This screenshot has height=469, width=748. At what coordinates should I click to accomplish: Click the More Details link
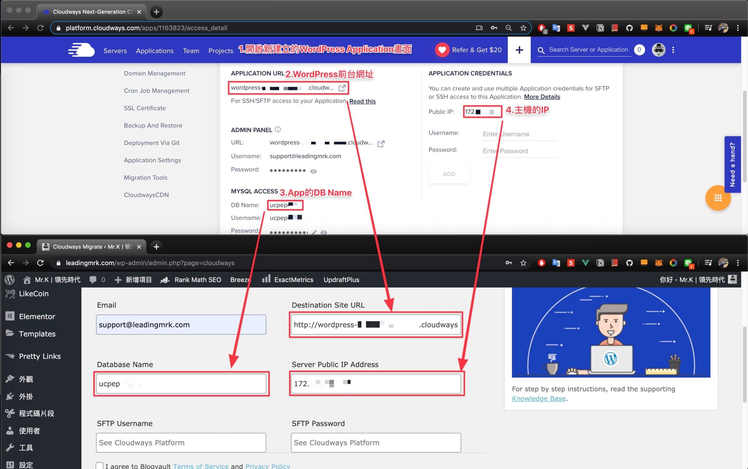click(542, 97)
